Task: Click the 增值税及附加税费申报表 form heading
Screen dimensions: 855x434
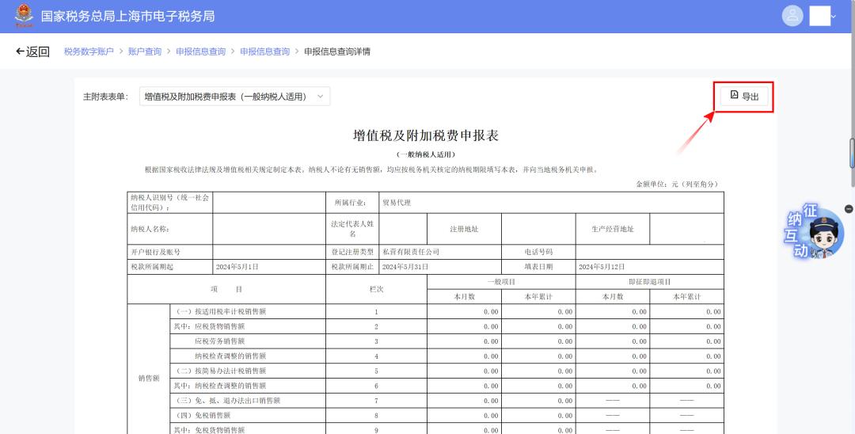Action: coord(425,135)
